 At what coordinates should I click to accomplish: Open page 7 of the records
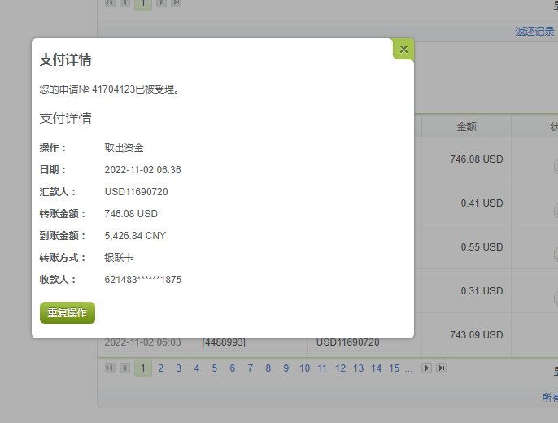251,368
